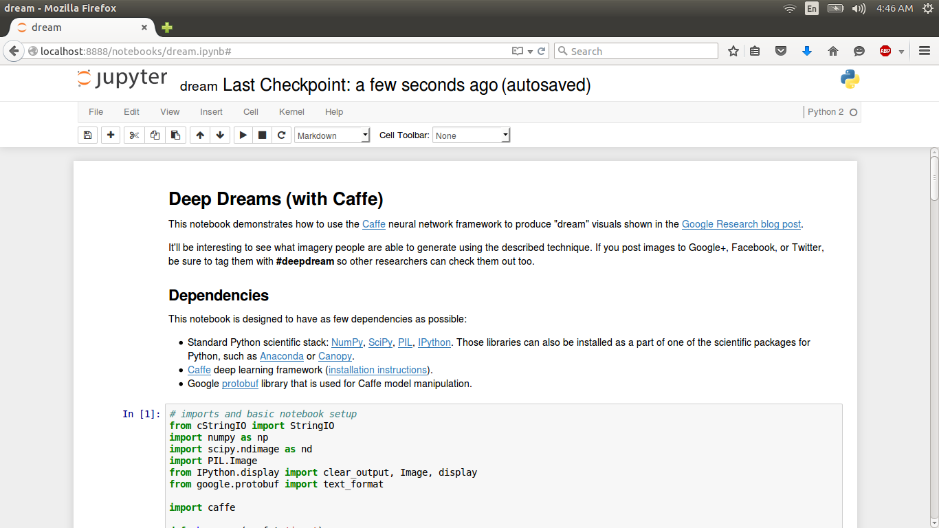Click the notebook name dream
This screenshot has width=939, height=528.
199,86
